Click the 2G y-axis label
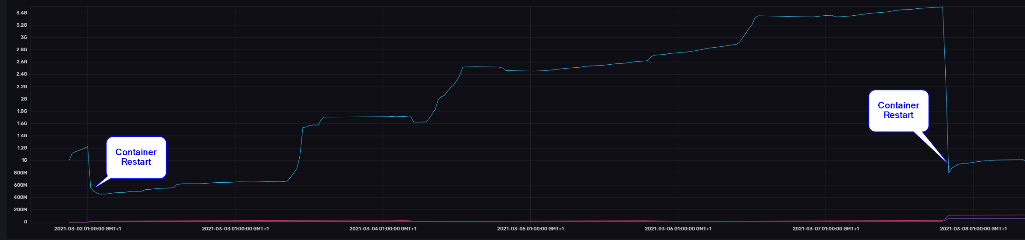 (24, 99)
